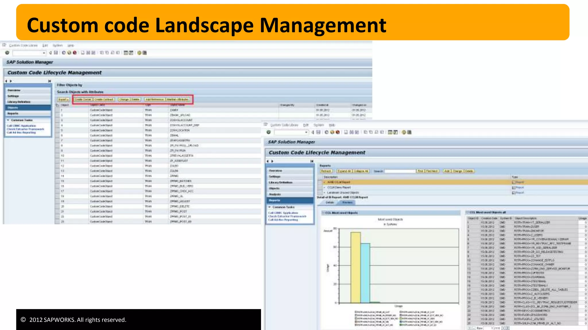Select row 12 row marker in left table
The height and width of the screenshot is (330, 588).
pos(57,166)
